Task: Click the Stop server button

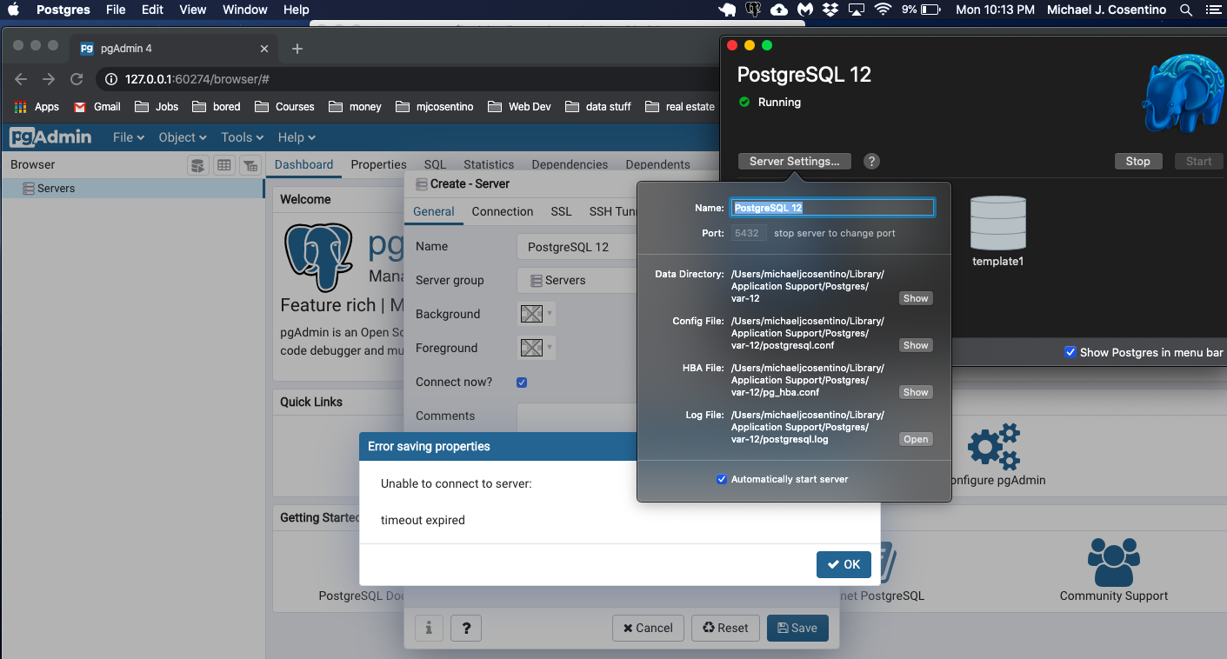Action: coord(1137,161)
